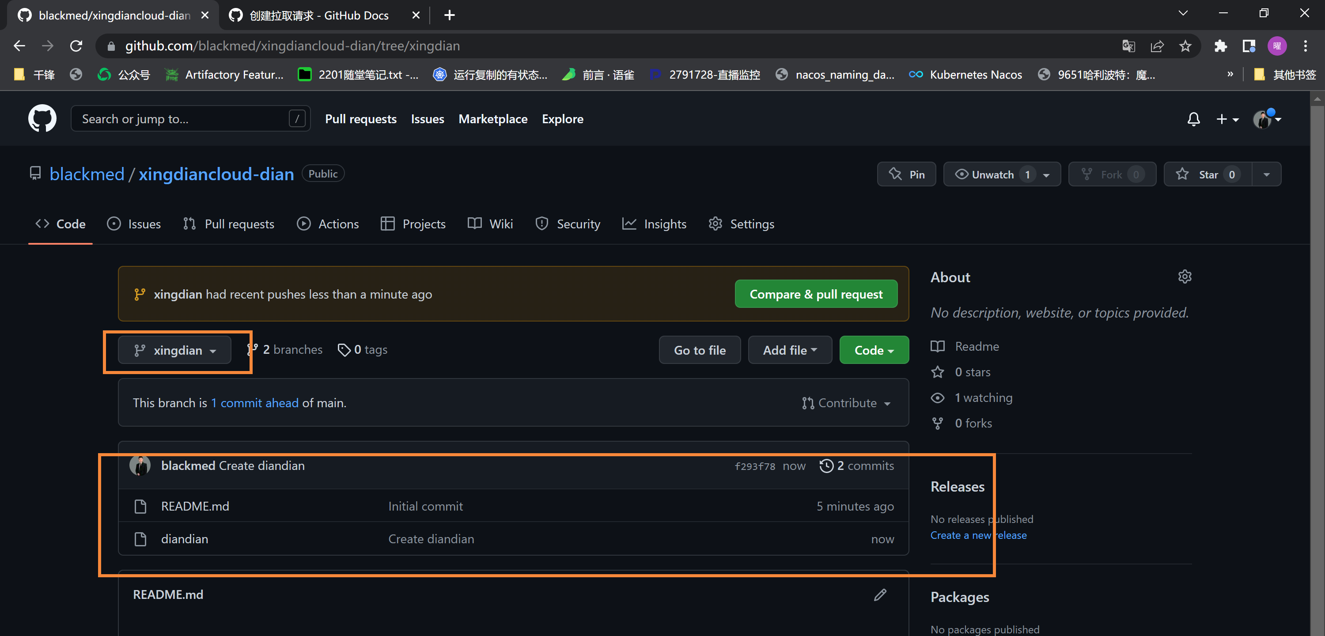Open the README.md file row

(x=513, y=506)
